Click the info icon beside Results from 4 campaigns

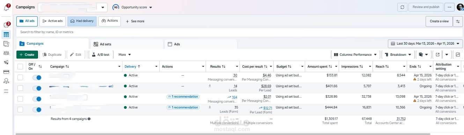pos(89,119)
